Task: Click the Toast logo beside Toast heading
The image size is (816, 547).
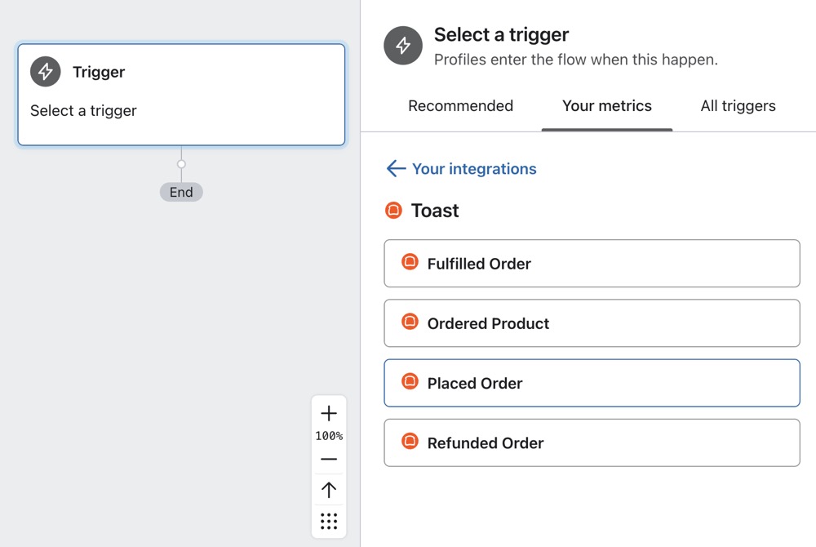Action: pos(393,211)
